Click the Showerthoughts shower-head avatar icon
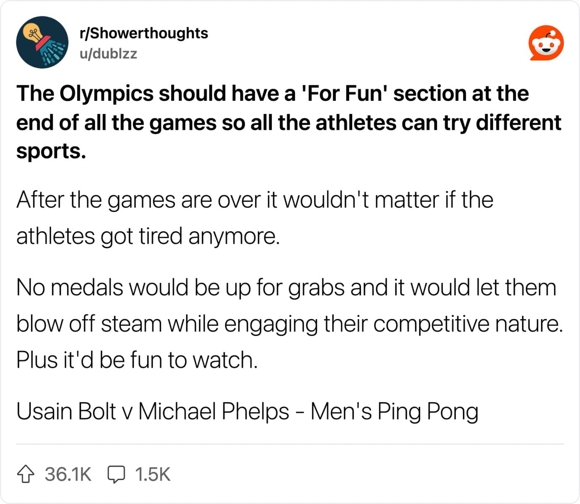The height and width of the screenshot is (504, 580). (42, 42)
